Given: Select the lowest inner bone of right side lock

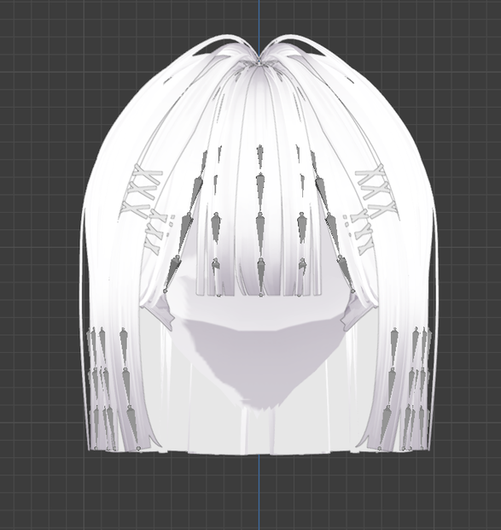Looking at the screenshot, I should [384, 426].
